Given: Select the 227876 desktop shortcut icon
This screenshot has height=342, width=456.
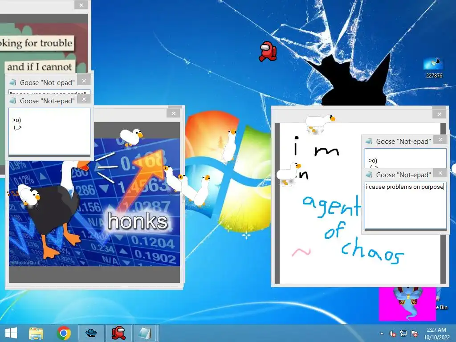Looking at the screenshot, I should tap(434, 68).
